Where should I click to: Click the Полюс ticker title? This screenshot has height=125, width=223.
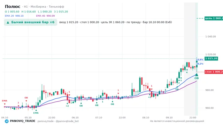pos(13,7)
